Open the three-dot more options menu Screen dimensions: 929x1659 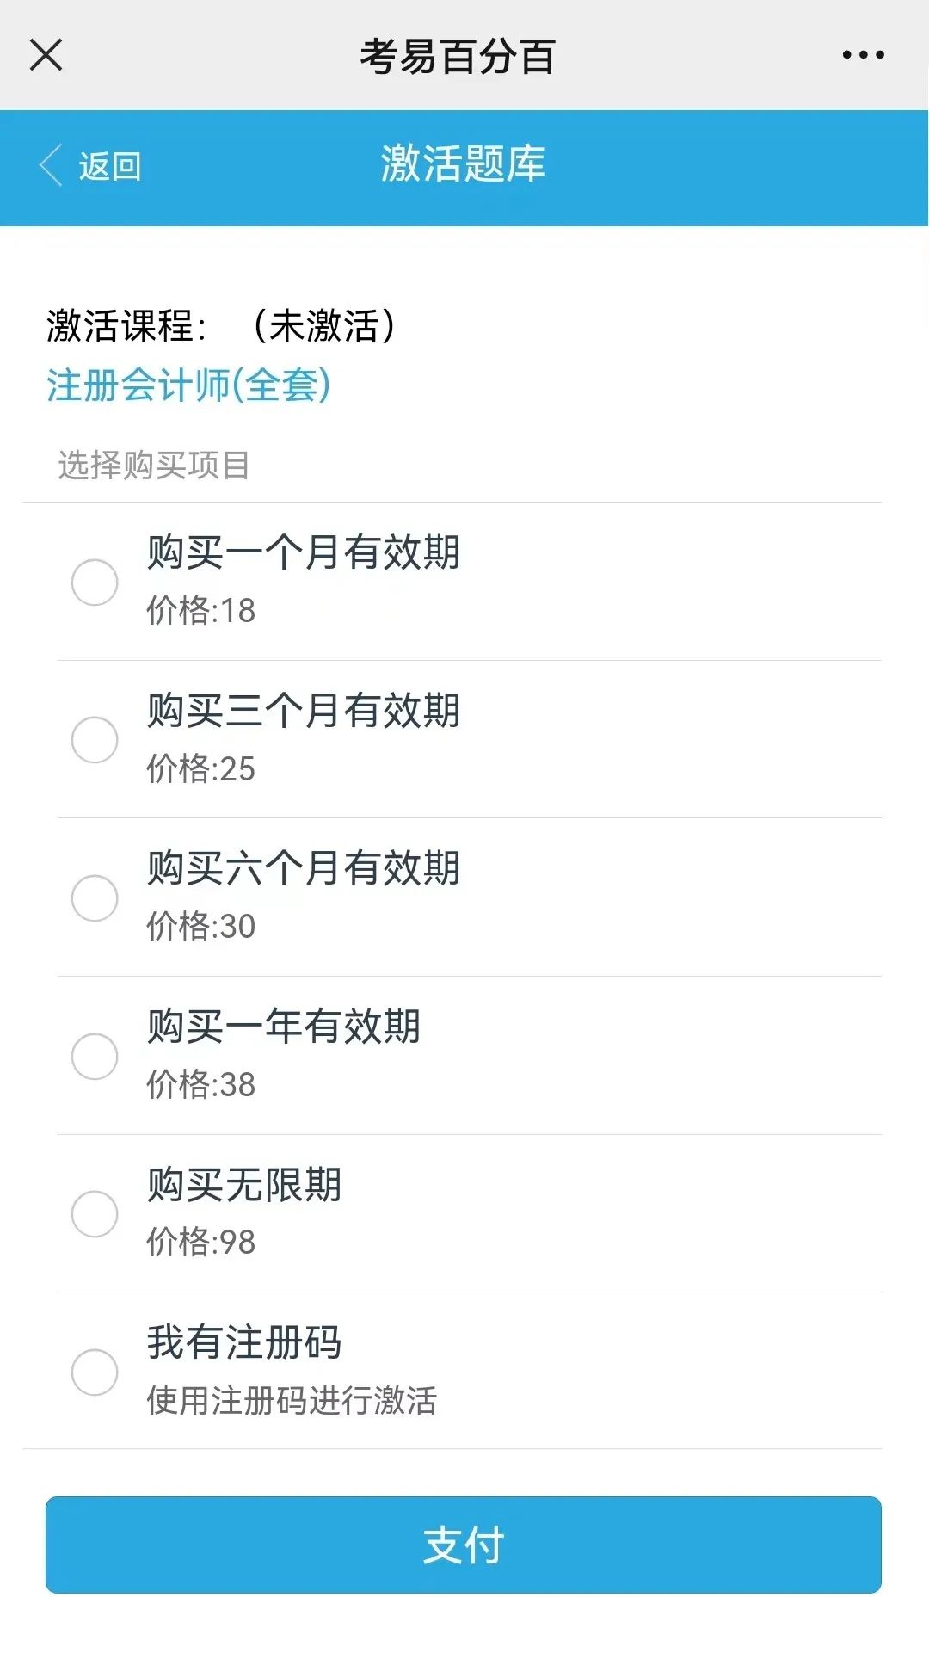[863, 55]
